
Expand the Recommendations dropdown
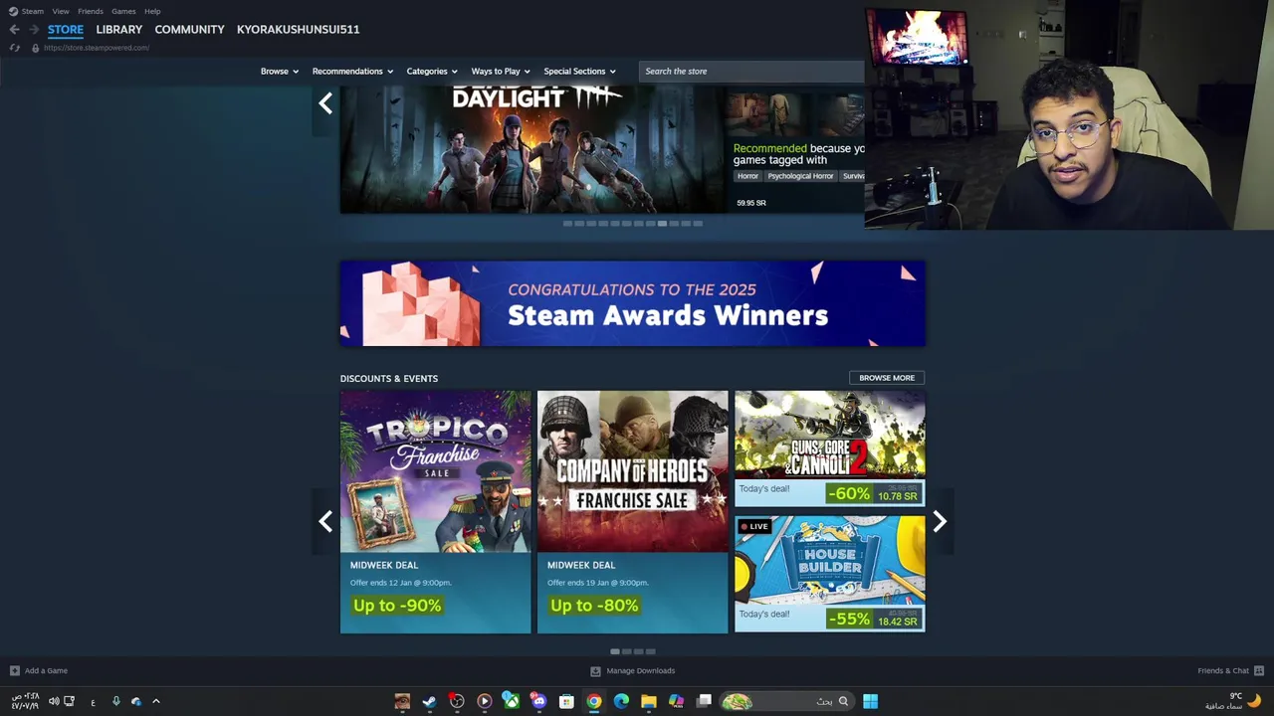352,72
